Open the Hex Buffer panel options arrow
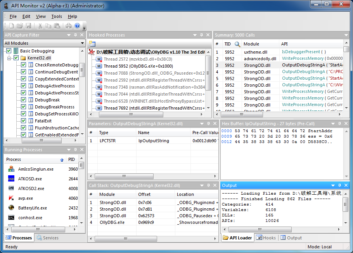Viewport: 353px width, 253px height. point(333,124)
